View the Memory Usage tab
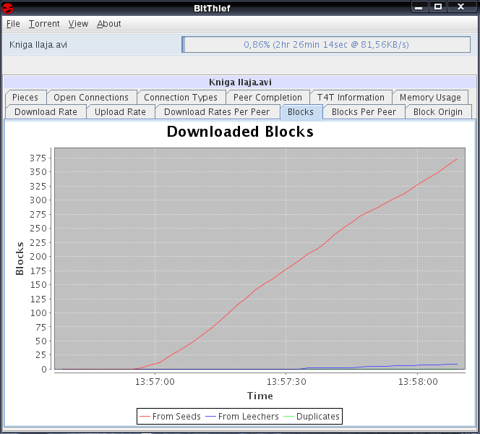This screenshot has width=480, height=434. pyautogui.click(x=430, y=98)
